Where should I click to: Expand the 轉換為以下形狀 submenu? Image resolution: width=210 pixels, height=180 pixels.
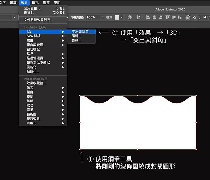[43, 63]
